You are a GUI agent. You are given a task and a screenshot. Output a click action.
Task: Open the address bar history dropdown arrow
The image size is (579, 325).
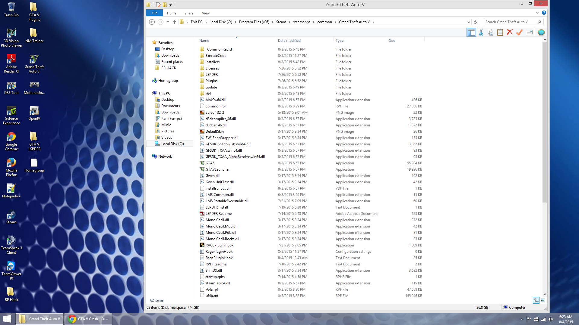[469, 22]
